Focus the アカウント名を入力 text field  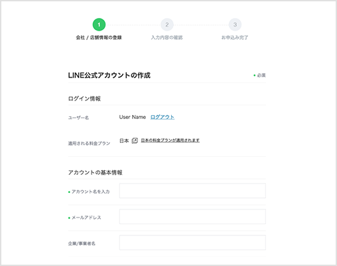pos(192,191)
